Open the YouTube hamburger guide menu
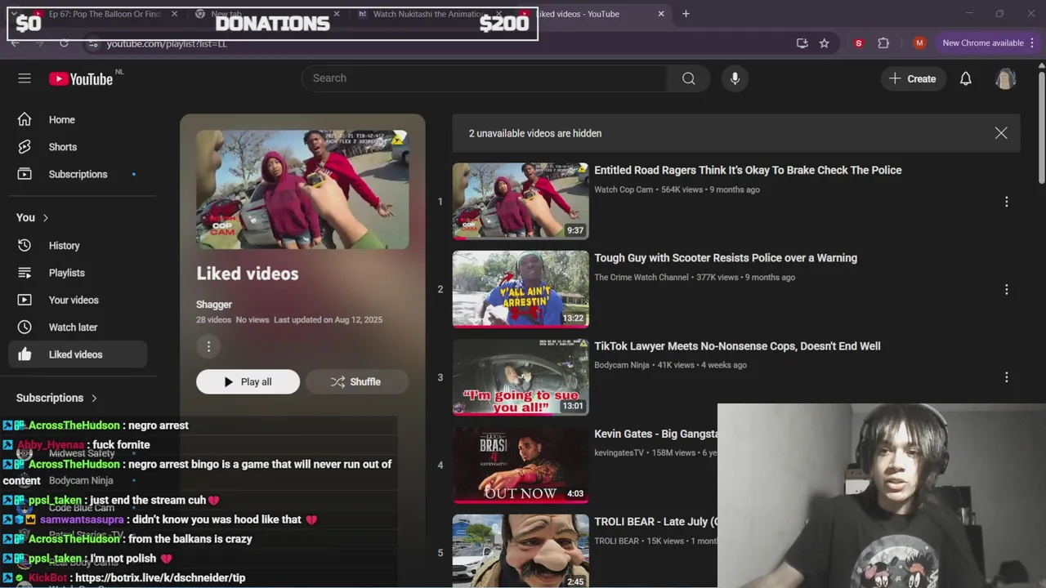 pyautogui.click(x=25, y=78)
